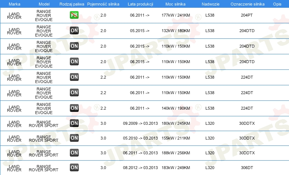Click the ON diesel icon in the 180kW / 245KM row
The height and width of the screenshot is (175, 289).
[x=74, y=123]
